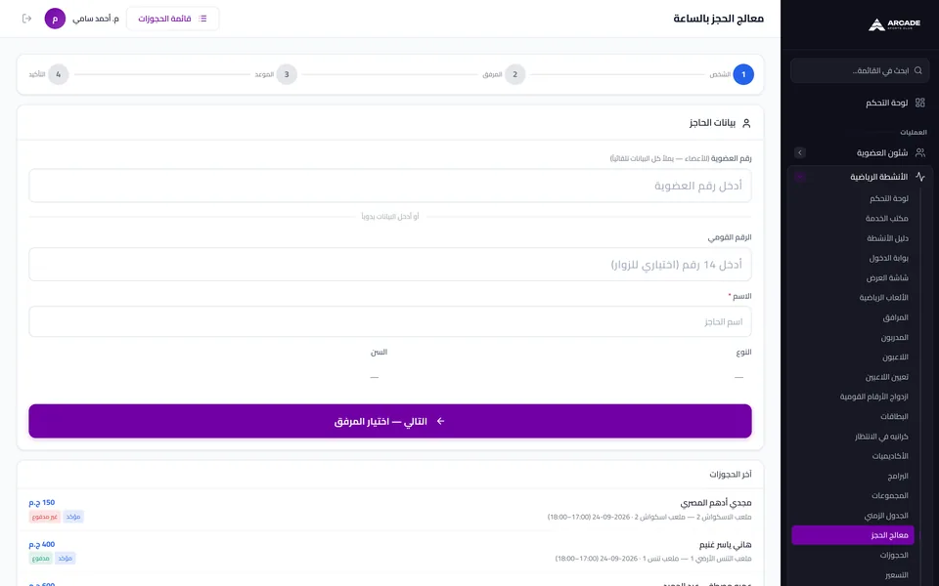Screen dimensions: 939x586
Task: Open تعيين اللاعبين in sidebar
Action: (x=887, y=377)
